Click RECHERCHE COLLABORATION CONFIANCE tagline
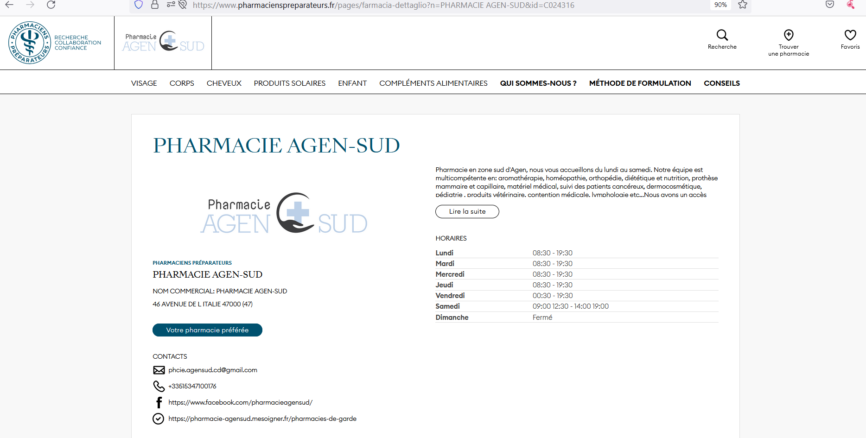Image resolution: width=866 pixels, height=438 pixels. click(x=77, y=43)
